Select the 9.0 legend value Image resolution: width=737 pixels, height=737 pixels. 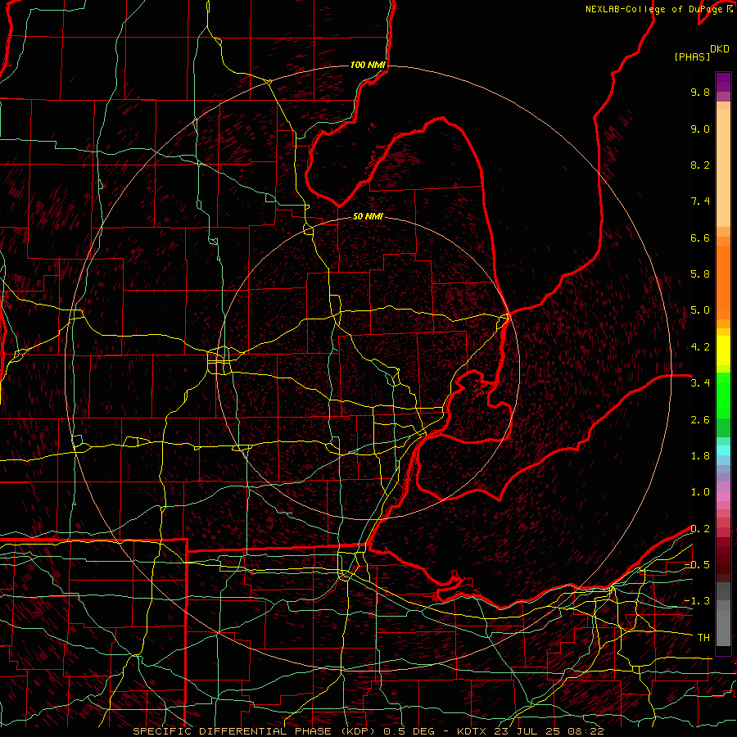700,129
